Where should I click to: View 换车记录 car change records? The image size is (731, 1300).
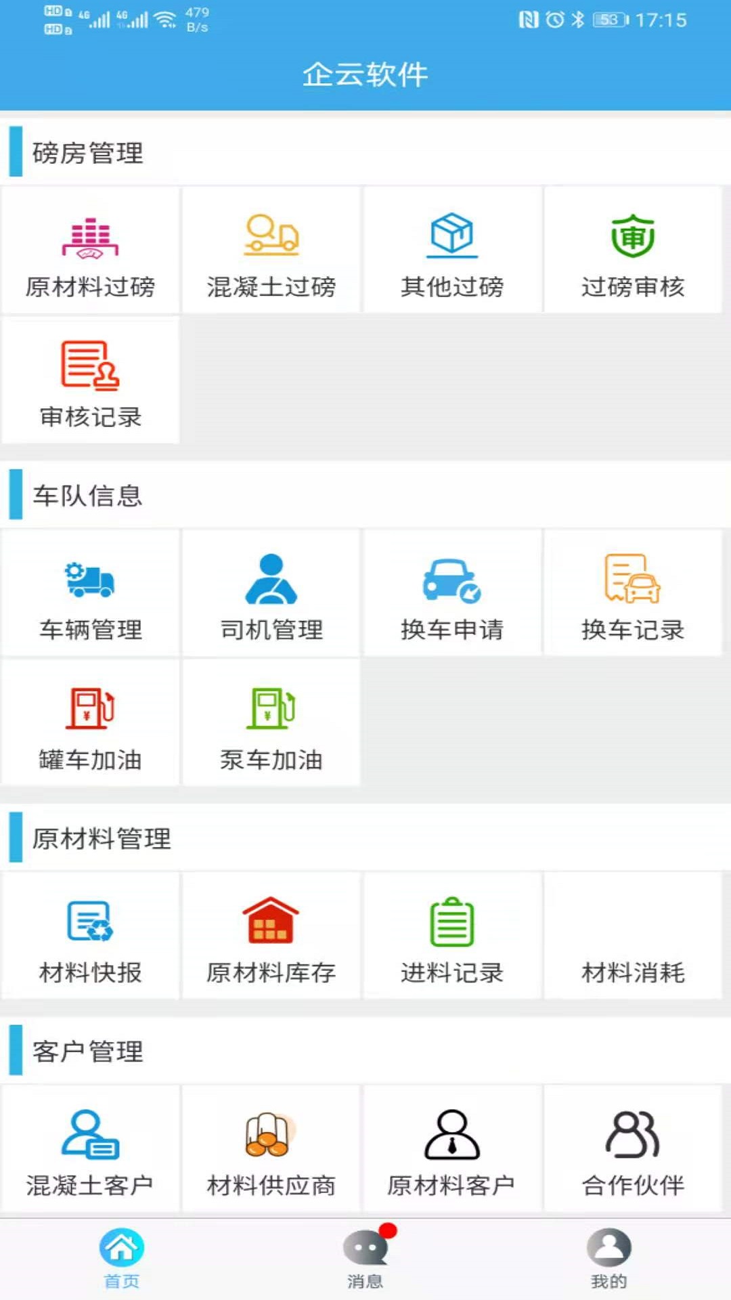(633, 580)
